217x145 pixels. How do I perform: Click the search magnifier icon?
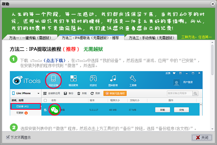tap(195, 93)
